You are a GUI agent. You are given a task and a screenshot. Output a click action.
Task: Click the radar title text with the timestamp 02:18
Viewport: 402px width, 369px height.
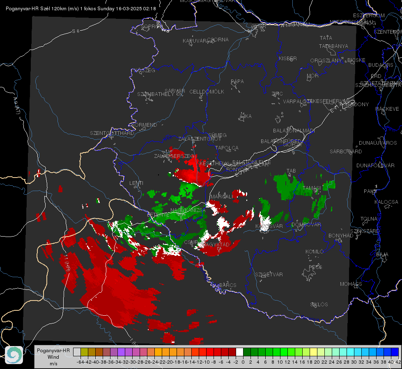pos(81,9)
